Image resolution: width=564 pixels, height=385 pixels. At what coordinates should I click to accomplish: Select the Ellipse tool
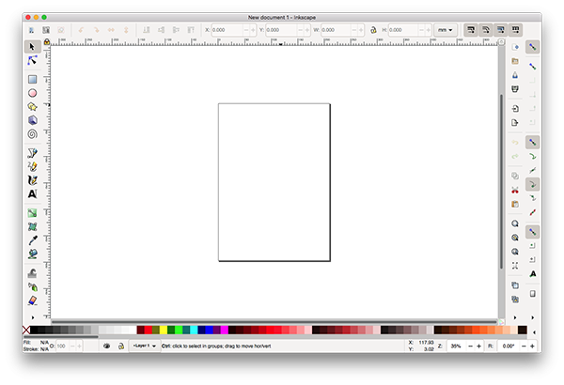32,93
